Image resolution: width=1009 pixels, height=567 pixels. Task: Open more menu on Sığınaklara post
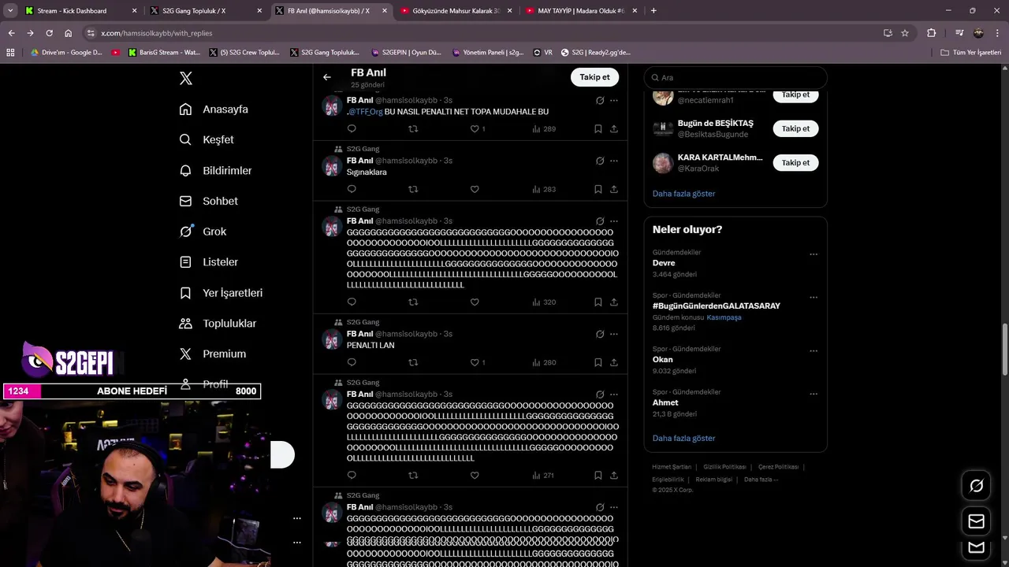(x=614, y=161)
